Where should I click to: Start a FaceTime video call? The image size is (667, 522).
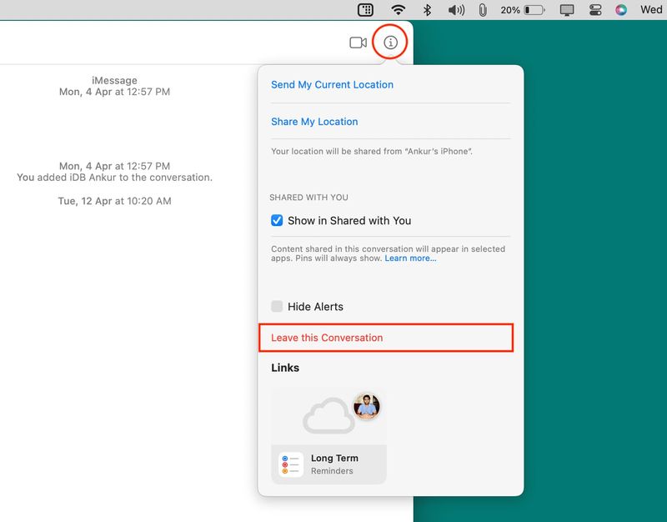(359, 43)
